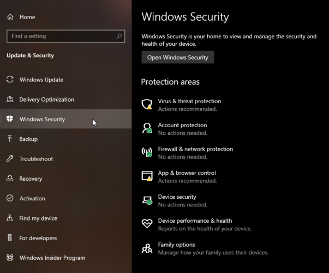The image size is (329, 273).
Task: Click the Windows Insider Program cat icon
Action: (10, 257)
